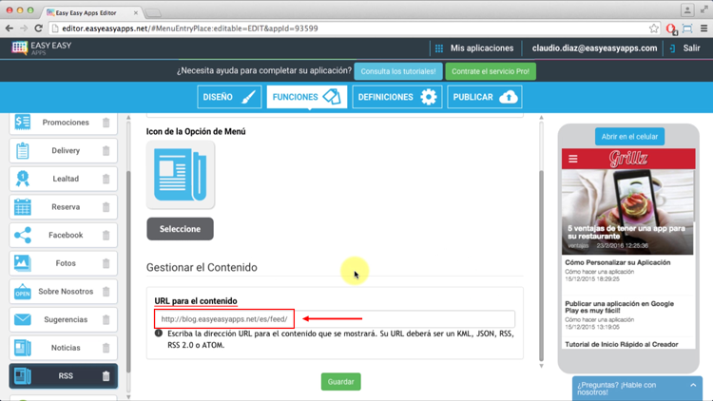Viewport: 713px width, 401px height.
Task: Switch to the Diseño tab
Action: [230, 97]
